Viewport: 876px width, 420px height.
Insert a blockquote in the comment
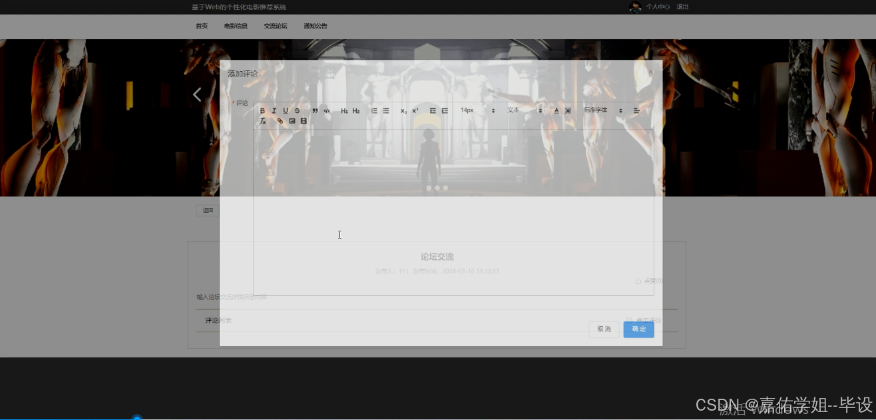coord(315,111)
